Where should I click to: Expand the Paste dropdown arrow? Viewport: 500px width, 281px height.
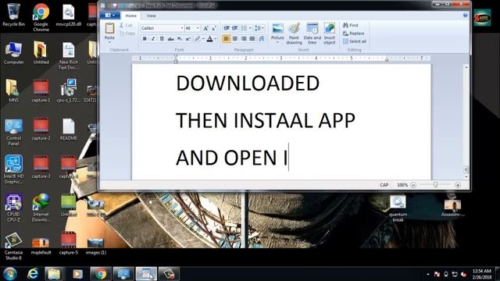[109, 42]
